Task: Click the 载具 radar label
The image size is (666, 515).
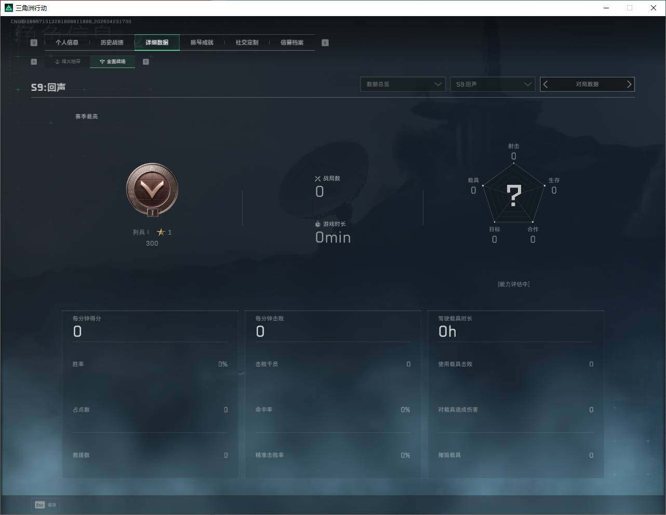Action: pos(473,180)
